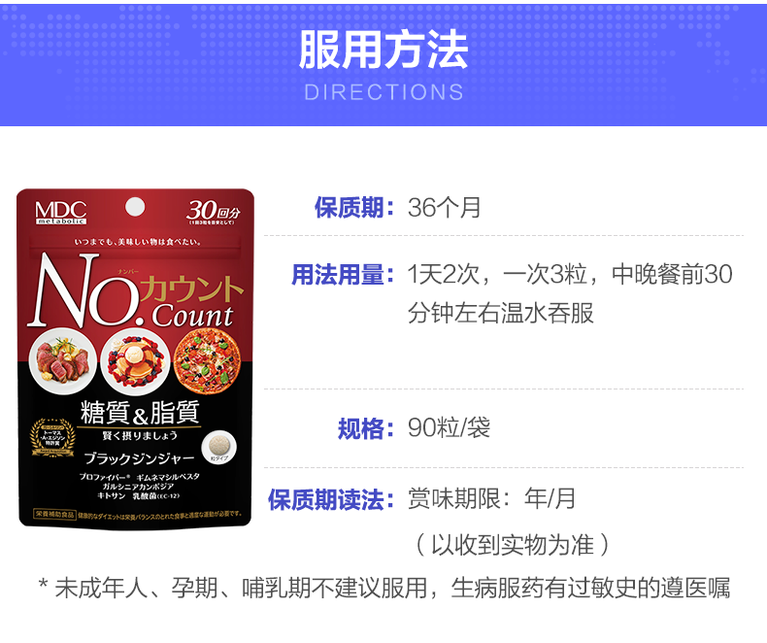Click the MDC metabolic logo on package
Screen dimensions: 767x643
60,213
